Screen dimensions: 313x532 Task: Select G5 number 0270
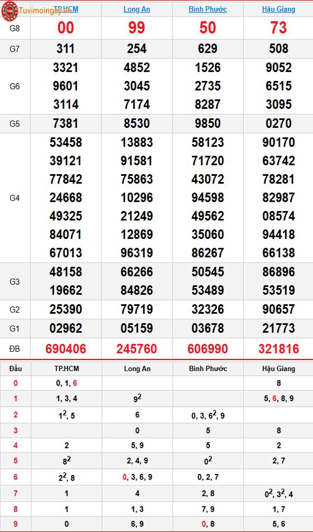(x=278, y=123)
